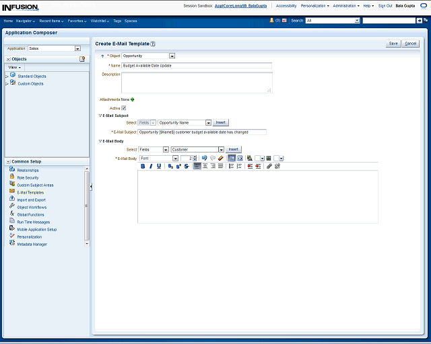
Task: Click into the Description text area
Action: (196, 82)
